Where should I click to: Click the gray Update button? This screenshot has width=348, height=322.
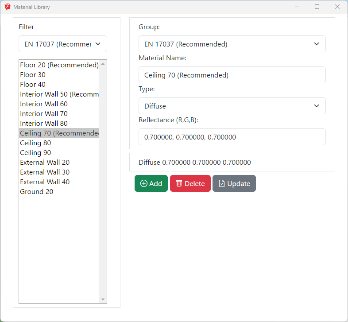tap(234, 183)
